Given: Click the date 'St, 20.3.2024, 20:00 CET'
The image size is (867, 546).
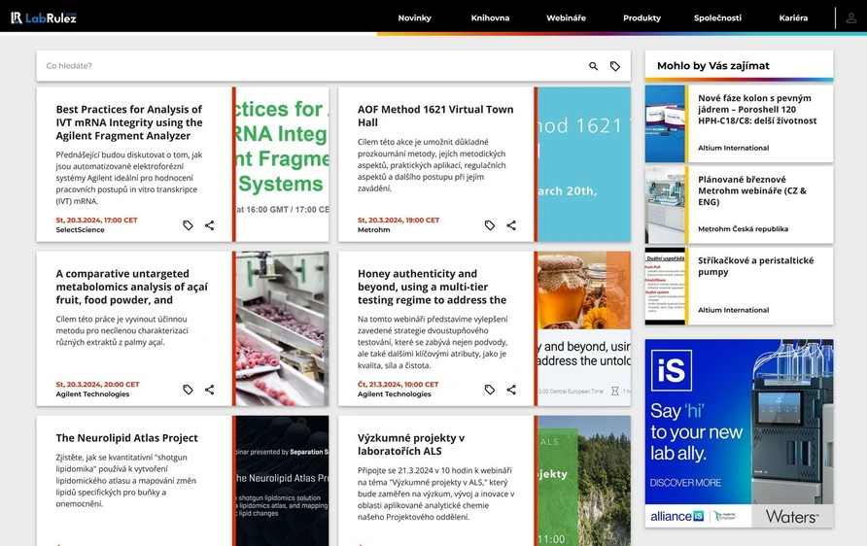Looking at the screenshot, I should (97, 384).
